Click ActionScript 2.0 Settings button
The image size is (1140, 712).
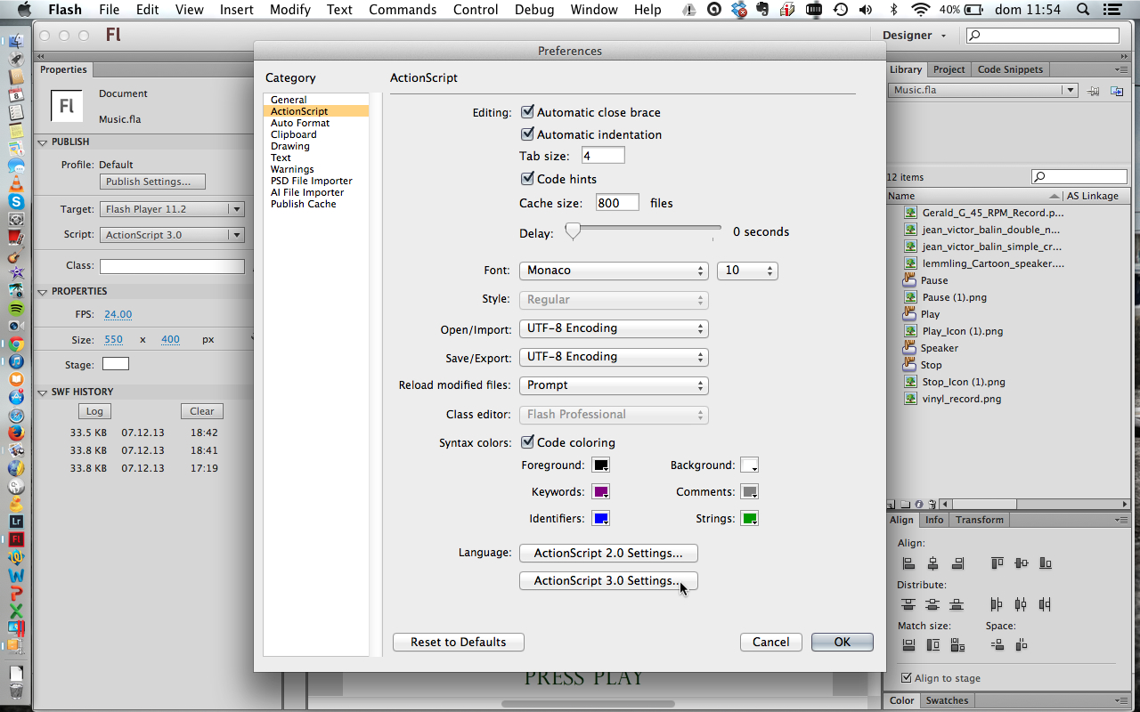pos(608,553)
